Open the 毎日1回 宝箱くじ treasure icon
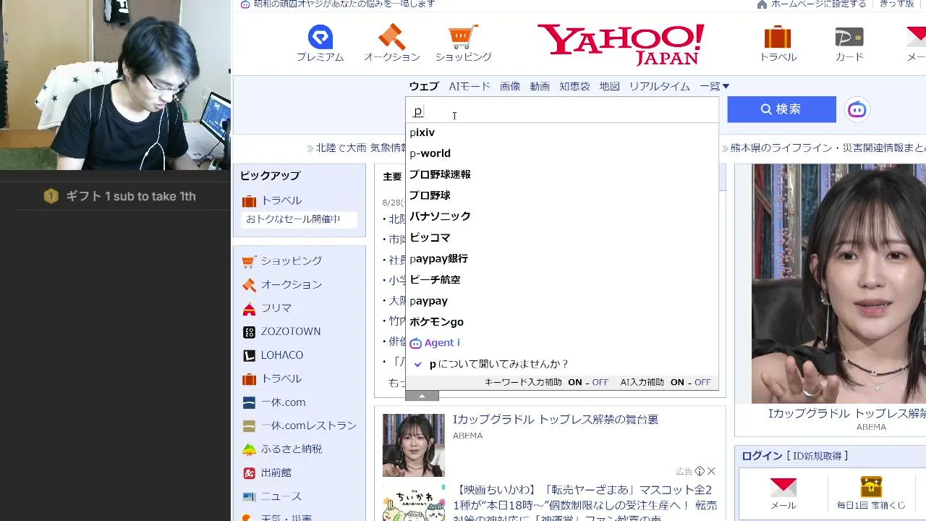This screenshot has width=926, height=521. point(871,486)
